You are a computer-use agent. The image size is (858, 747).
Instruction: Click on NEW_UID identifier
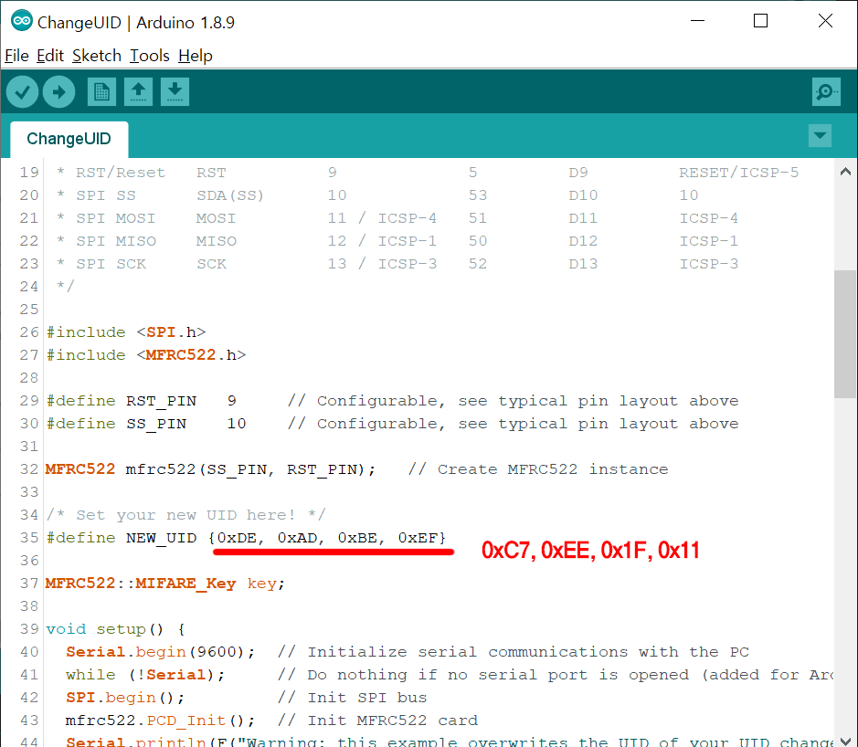(x=162, y=538)
